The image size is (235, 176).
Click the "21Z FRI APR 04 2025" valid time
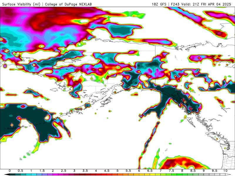point(212,4)
